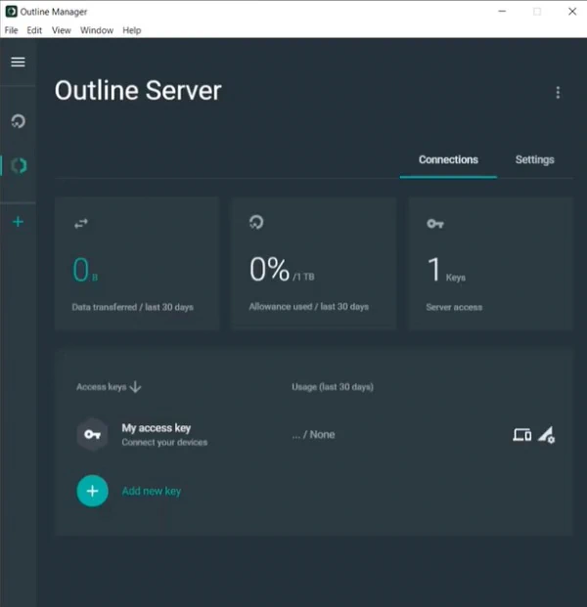
Task: Open the View menu
Action: (62, 30)
